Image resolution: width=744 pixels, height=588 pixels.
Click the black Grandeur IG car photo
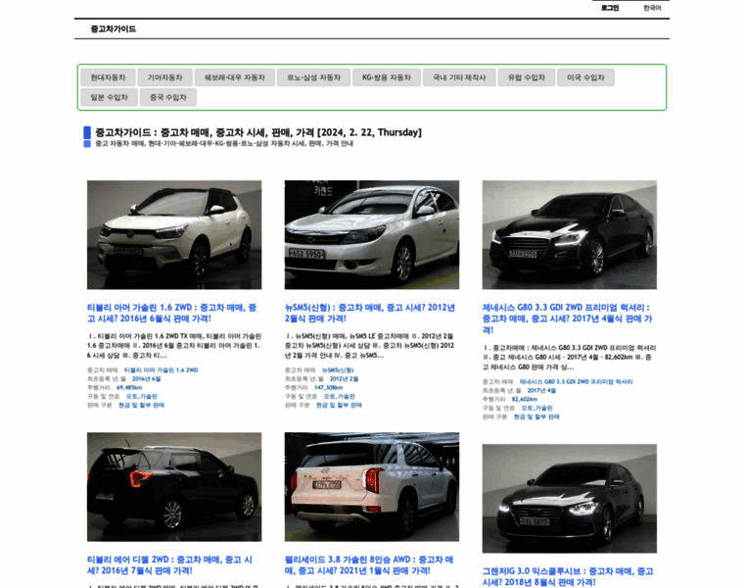(570, 499)
